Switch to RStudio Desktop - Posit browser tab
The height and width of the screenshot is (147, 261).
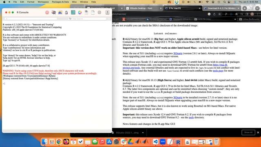(x=144, y=8)
